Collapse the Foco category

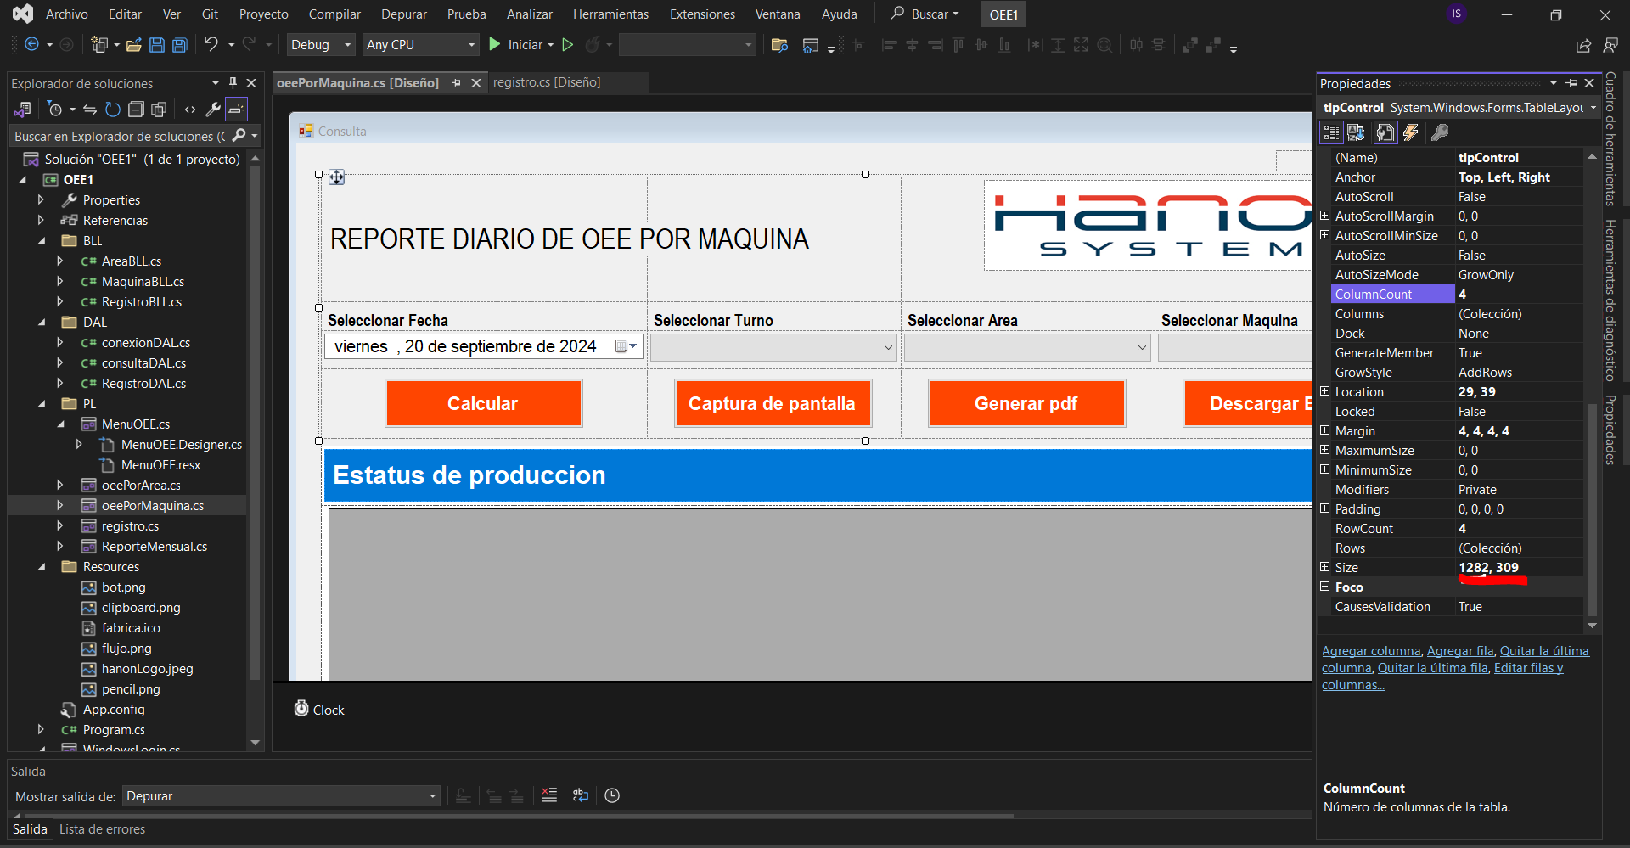(x=1324, y=587)
